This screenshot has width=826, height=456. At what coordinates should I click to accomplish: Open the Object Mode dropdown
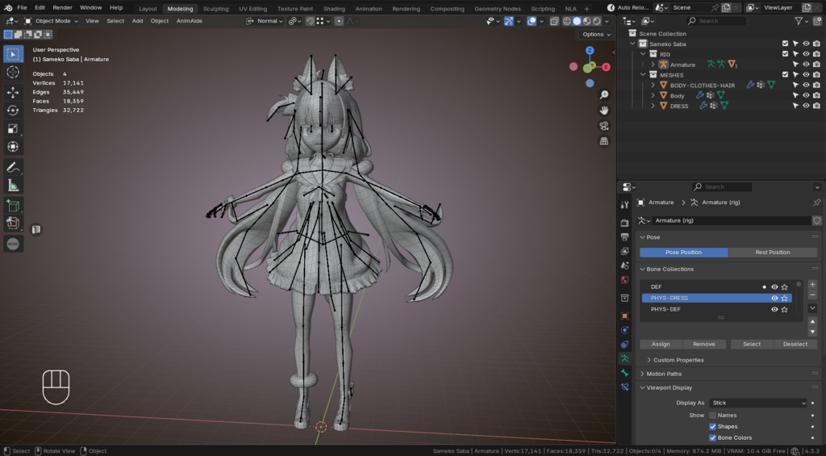[51, 21]
